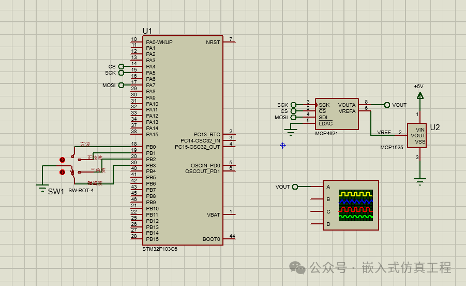Click the lower red rotate button on SW1
This screenshot has height=286, width=466.
(62, 172)
